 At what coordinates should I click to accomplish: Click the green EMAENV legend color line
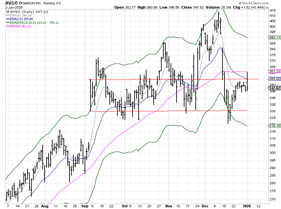click(8, 22)
